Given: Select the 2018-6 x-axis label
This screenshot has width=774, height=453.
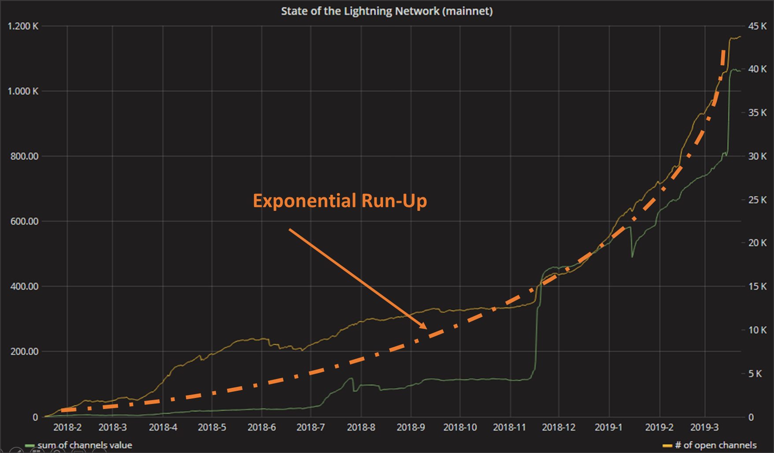Looking at the screenshot, I should tap(262, 427).
